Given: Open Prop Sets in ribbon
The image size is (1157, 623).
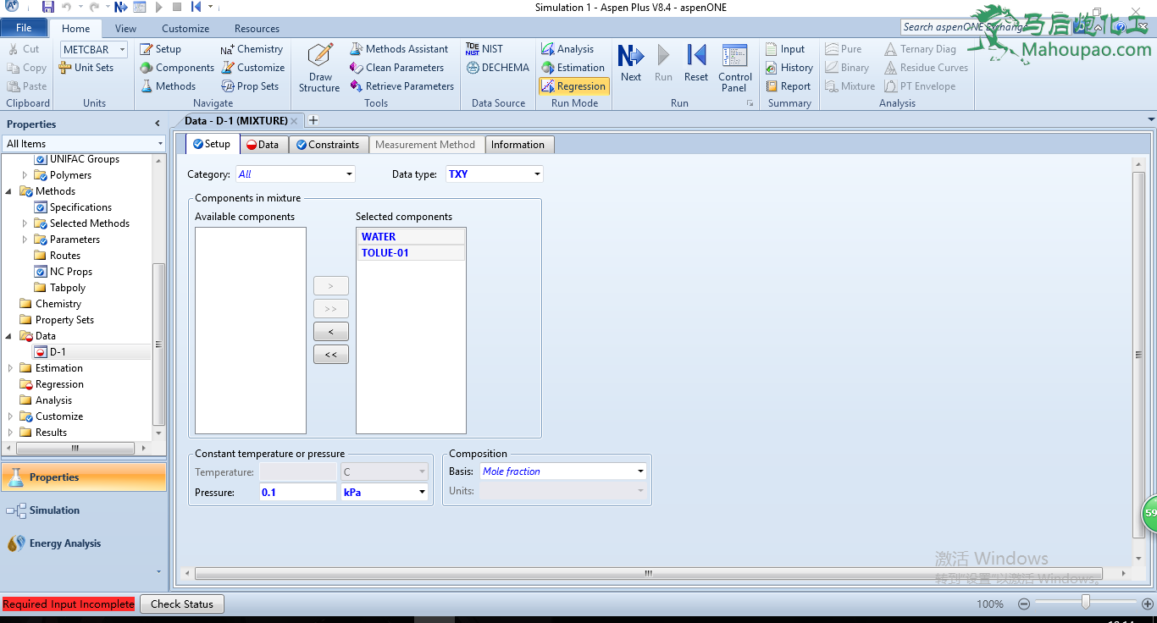Looking at the screenshot, I should (250, 86).
